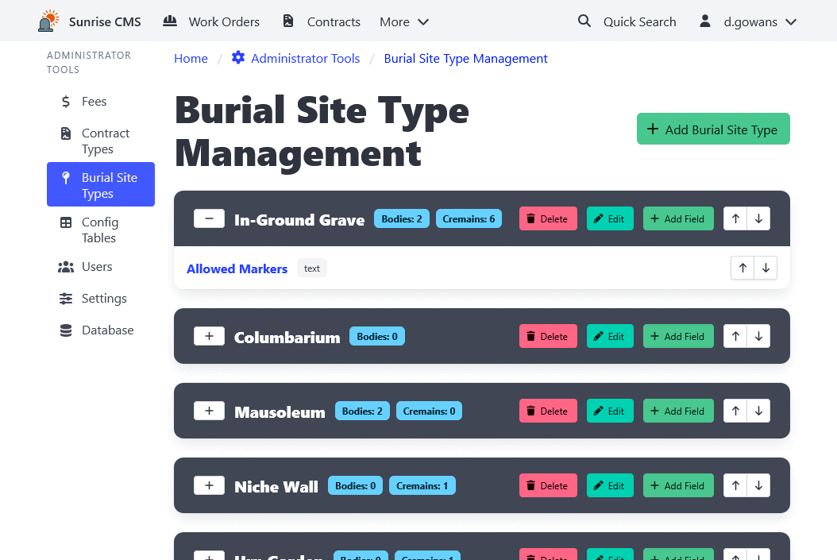This screenshot has width=837, height=560.
Task: Click the Sunrise CMS logo icon
Action: pyautogui.click(x=48, y=21)
